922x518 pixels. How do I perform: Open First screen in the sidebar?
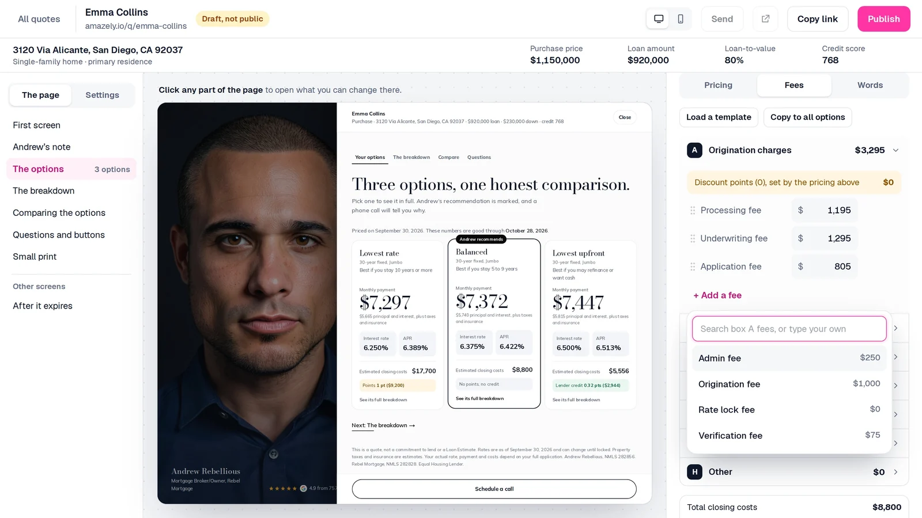[71, 125]
